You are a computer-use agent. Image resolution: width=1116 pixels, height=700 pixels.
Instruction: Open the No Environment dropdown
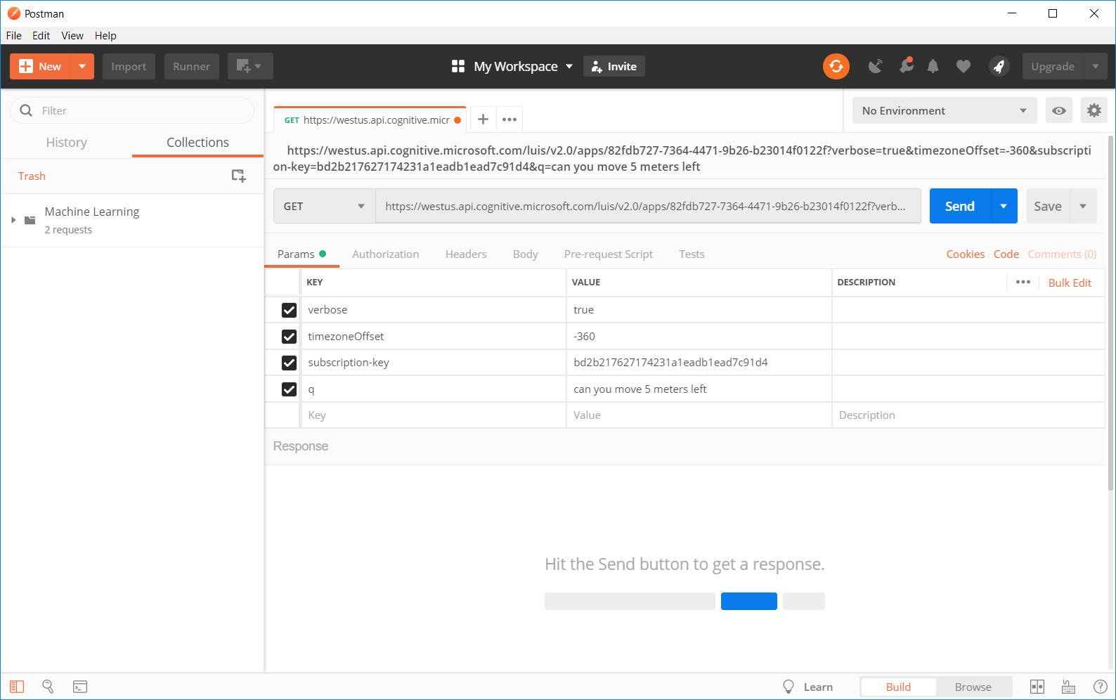945,110
